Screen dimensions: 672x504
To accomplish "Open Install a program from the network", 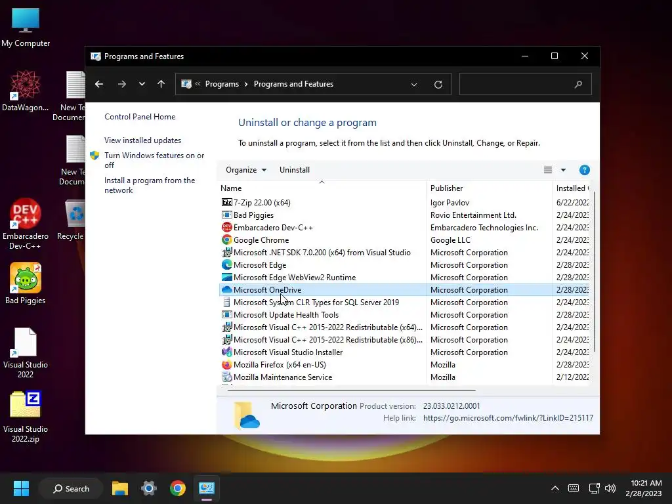I will pyautogui.click(x=150, y=185).
